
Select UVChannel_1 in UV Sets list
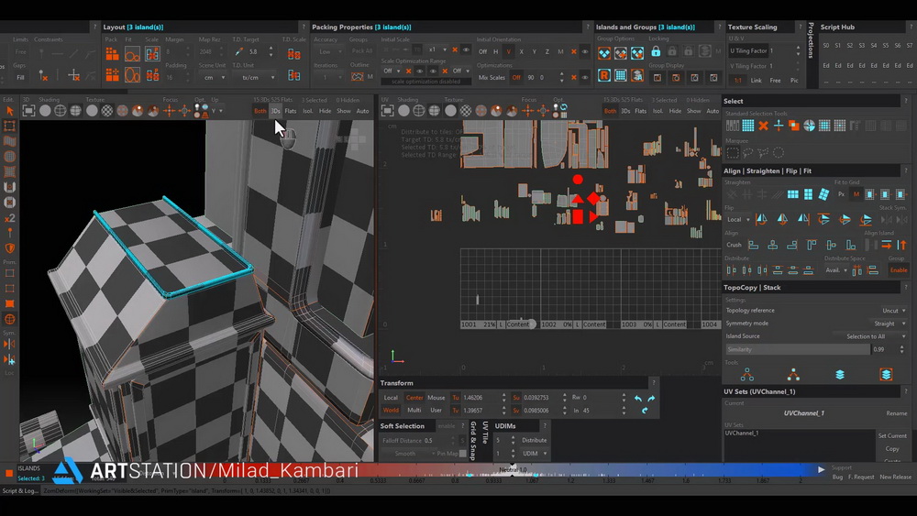(742, 434)
